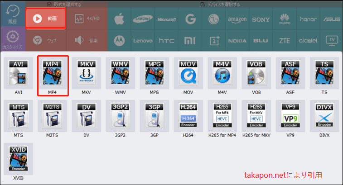Screen dimensions: 343x185
Task: Pick the 3GP format icon
Action: (154, 116)
